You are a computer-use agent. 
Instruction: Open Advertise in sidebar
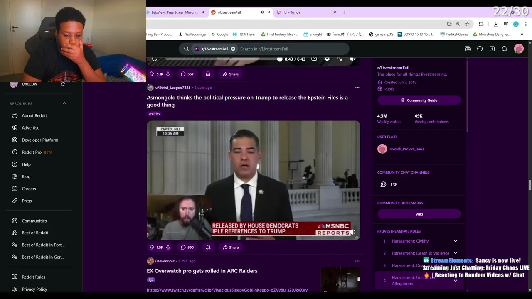coord(30,128)
